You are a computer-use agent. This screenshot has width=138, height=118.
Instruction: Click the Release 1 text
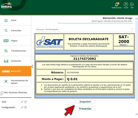click(124, 45)
